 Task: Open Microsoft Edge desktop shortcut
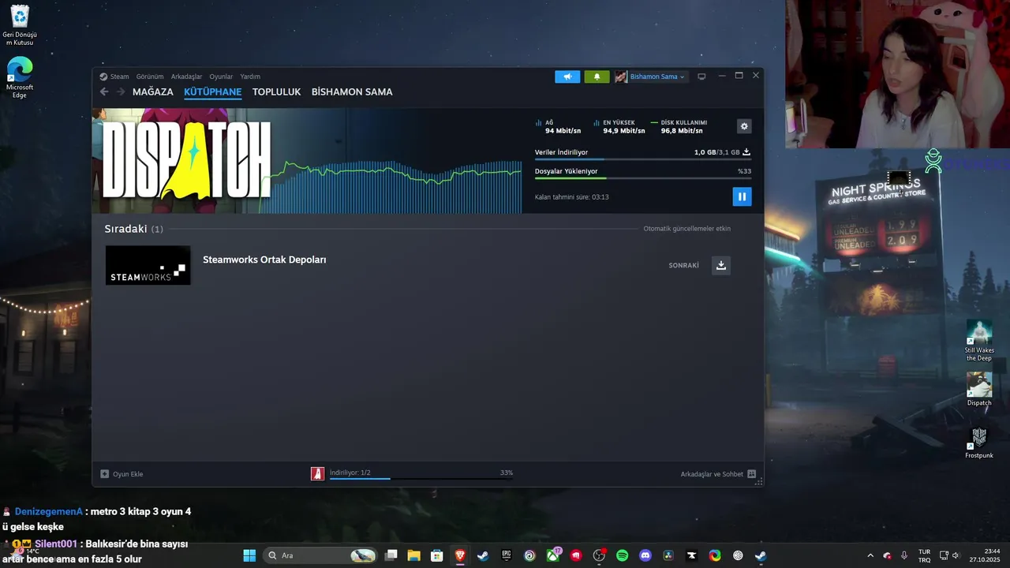pos(20,77)
